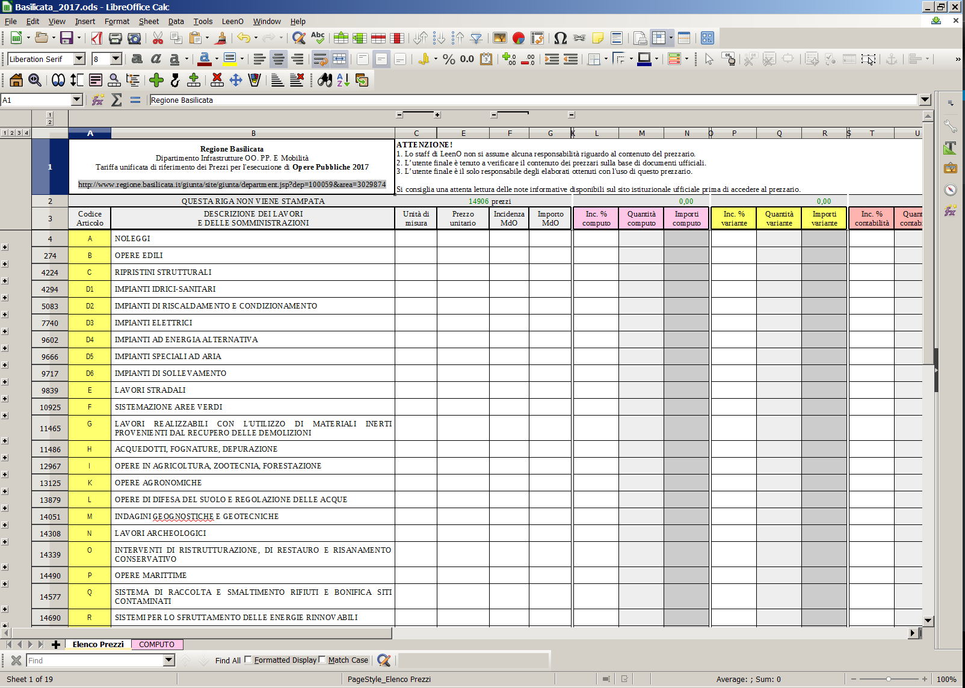Insert special character Omega icon

[560, 38]
